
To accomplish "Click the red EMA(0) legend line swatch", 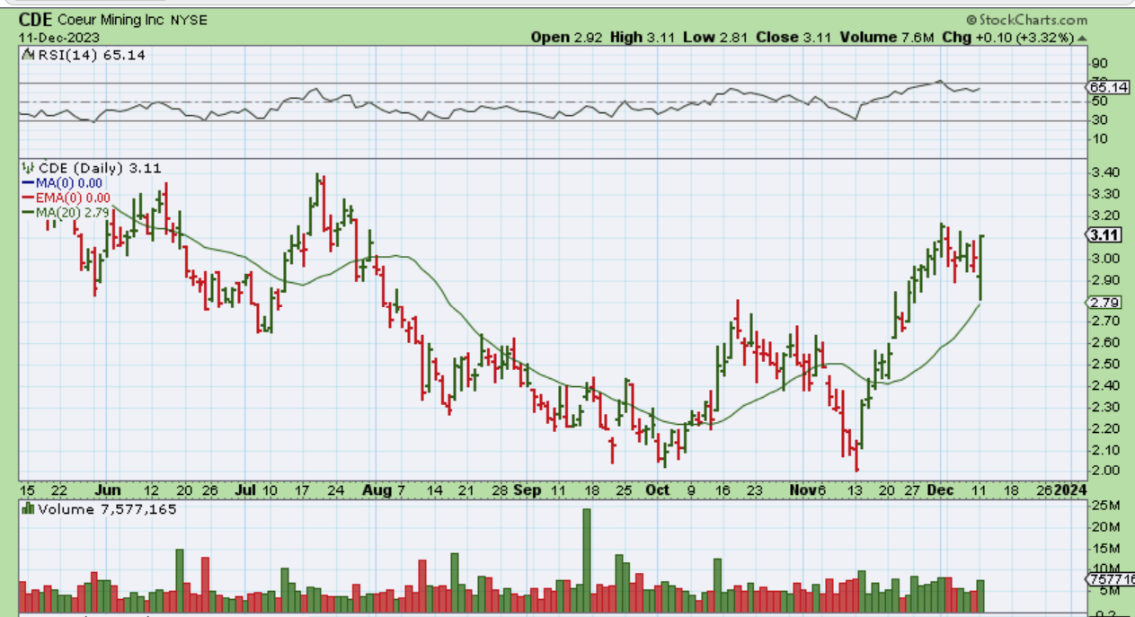I will [x=28, y=198].
